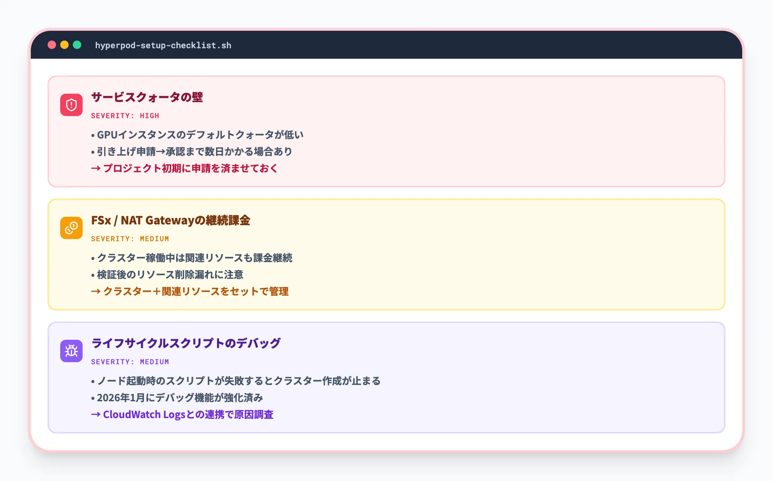Select the coins icon on FSx / NAT Gateway card

point(71,227)
